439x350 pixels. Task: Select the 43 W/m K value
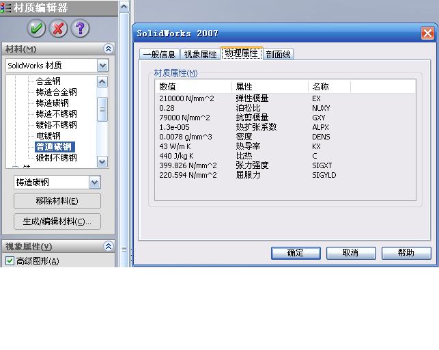pos(175,146)
